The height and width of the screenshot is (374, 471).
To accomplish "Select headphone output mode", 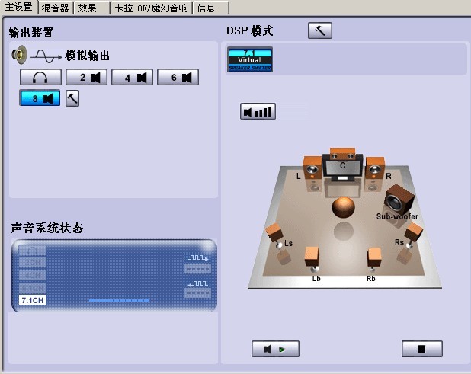I will tap(40, 77).
